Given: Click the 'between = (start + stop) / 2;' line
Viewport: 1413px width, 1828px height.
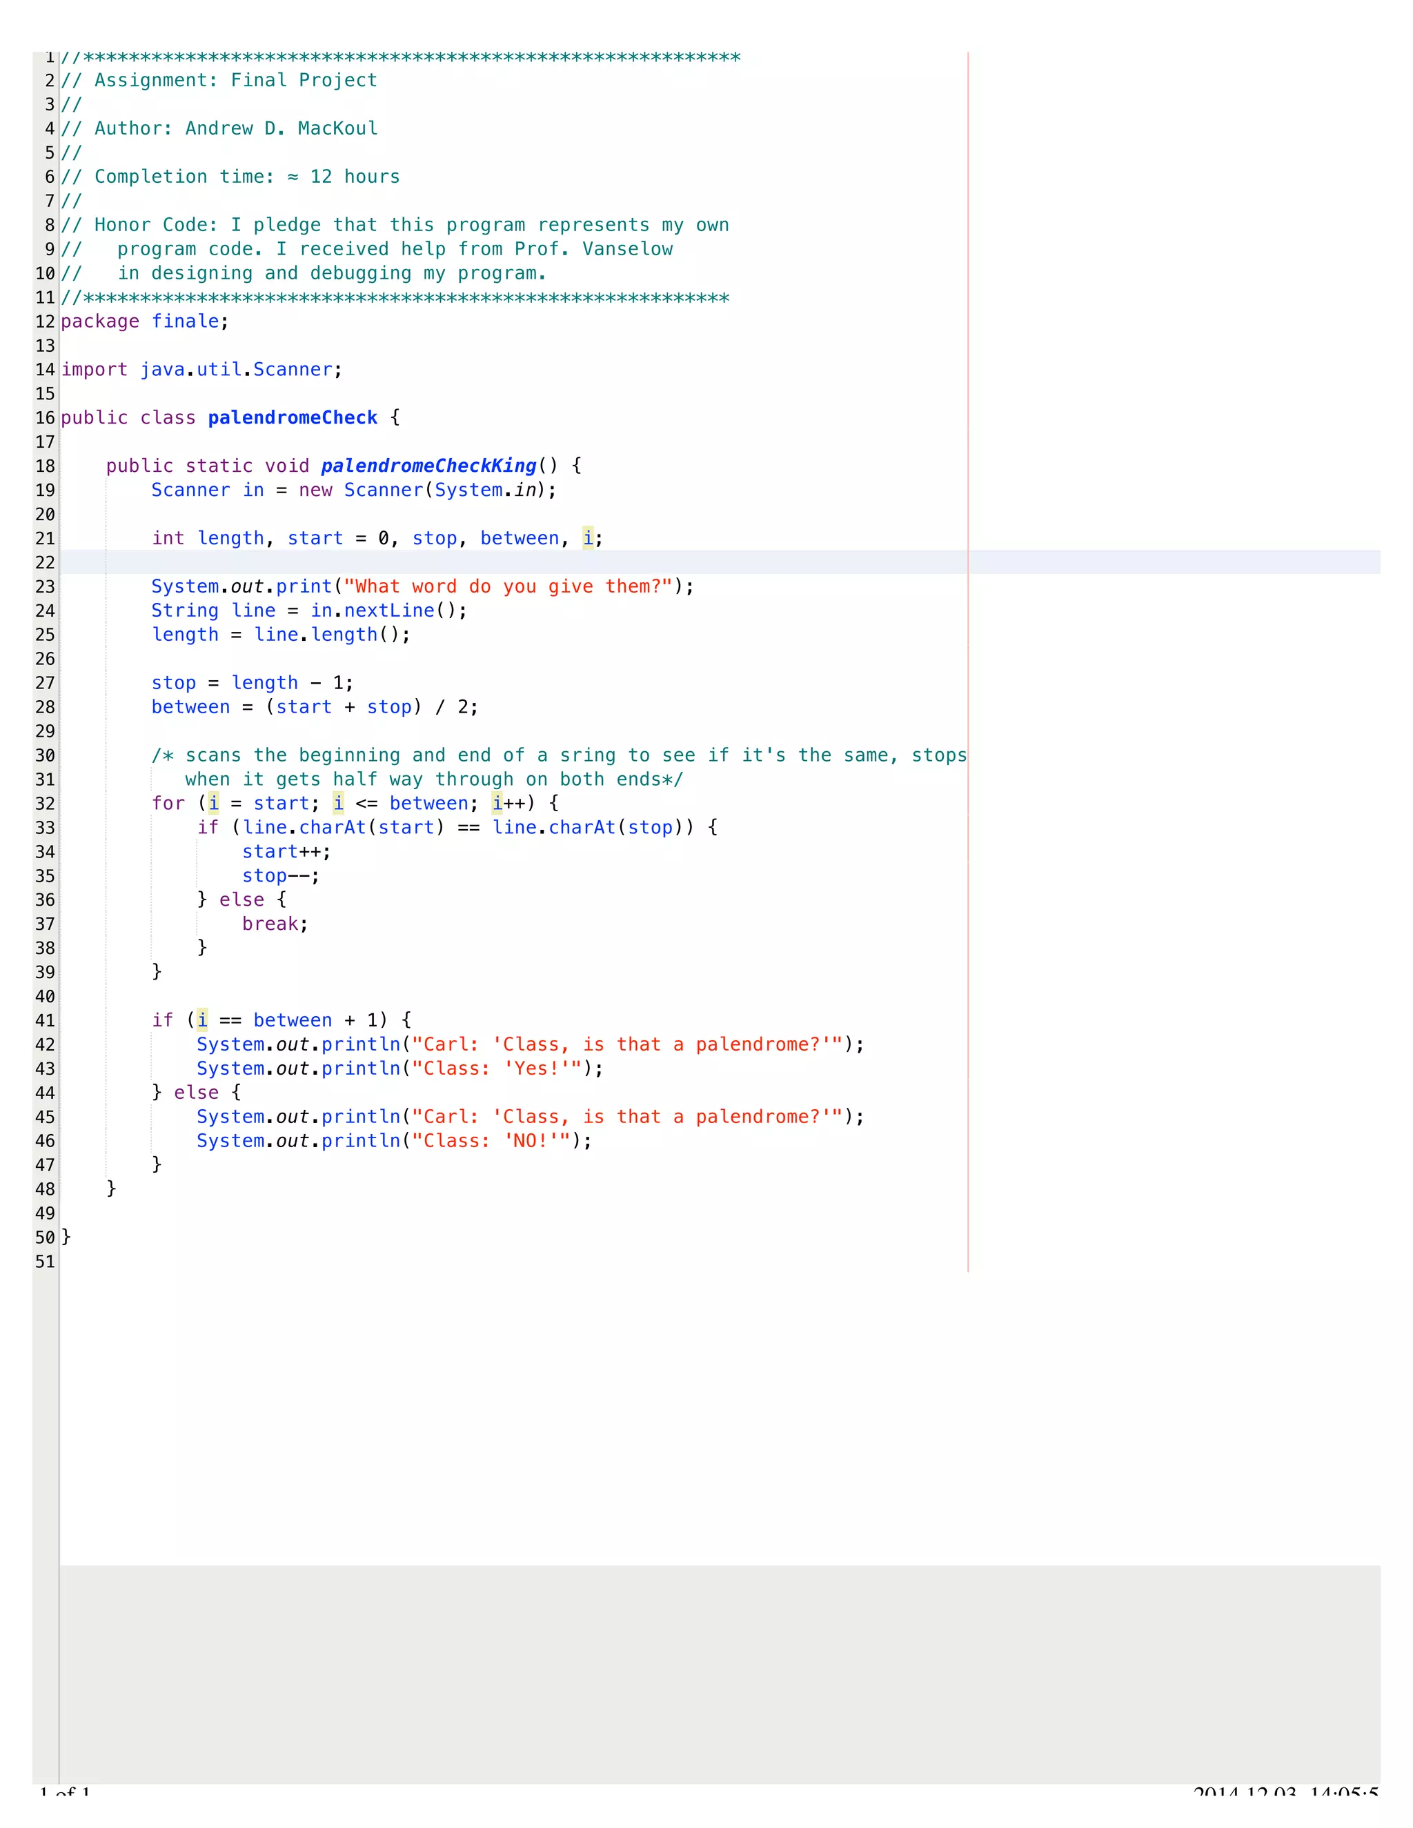Looking at the screenshot, I should tap(315, 707).
